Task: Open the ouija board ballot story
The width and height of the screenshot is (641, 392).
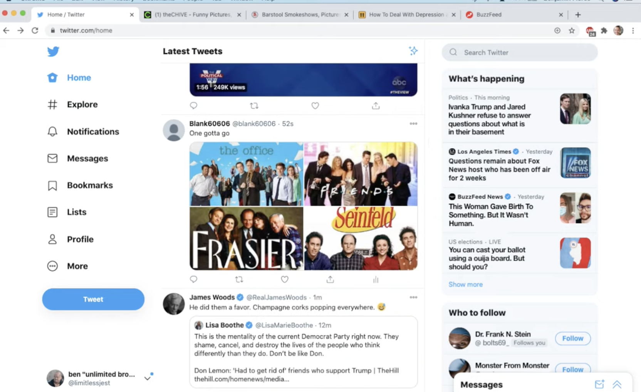Action: 520,254
